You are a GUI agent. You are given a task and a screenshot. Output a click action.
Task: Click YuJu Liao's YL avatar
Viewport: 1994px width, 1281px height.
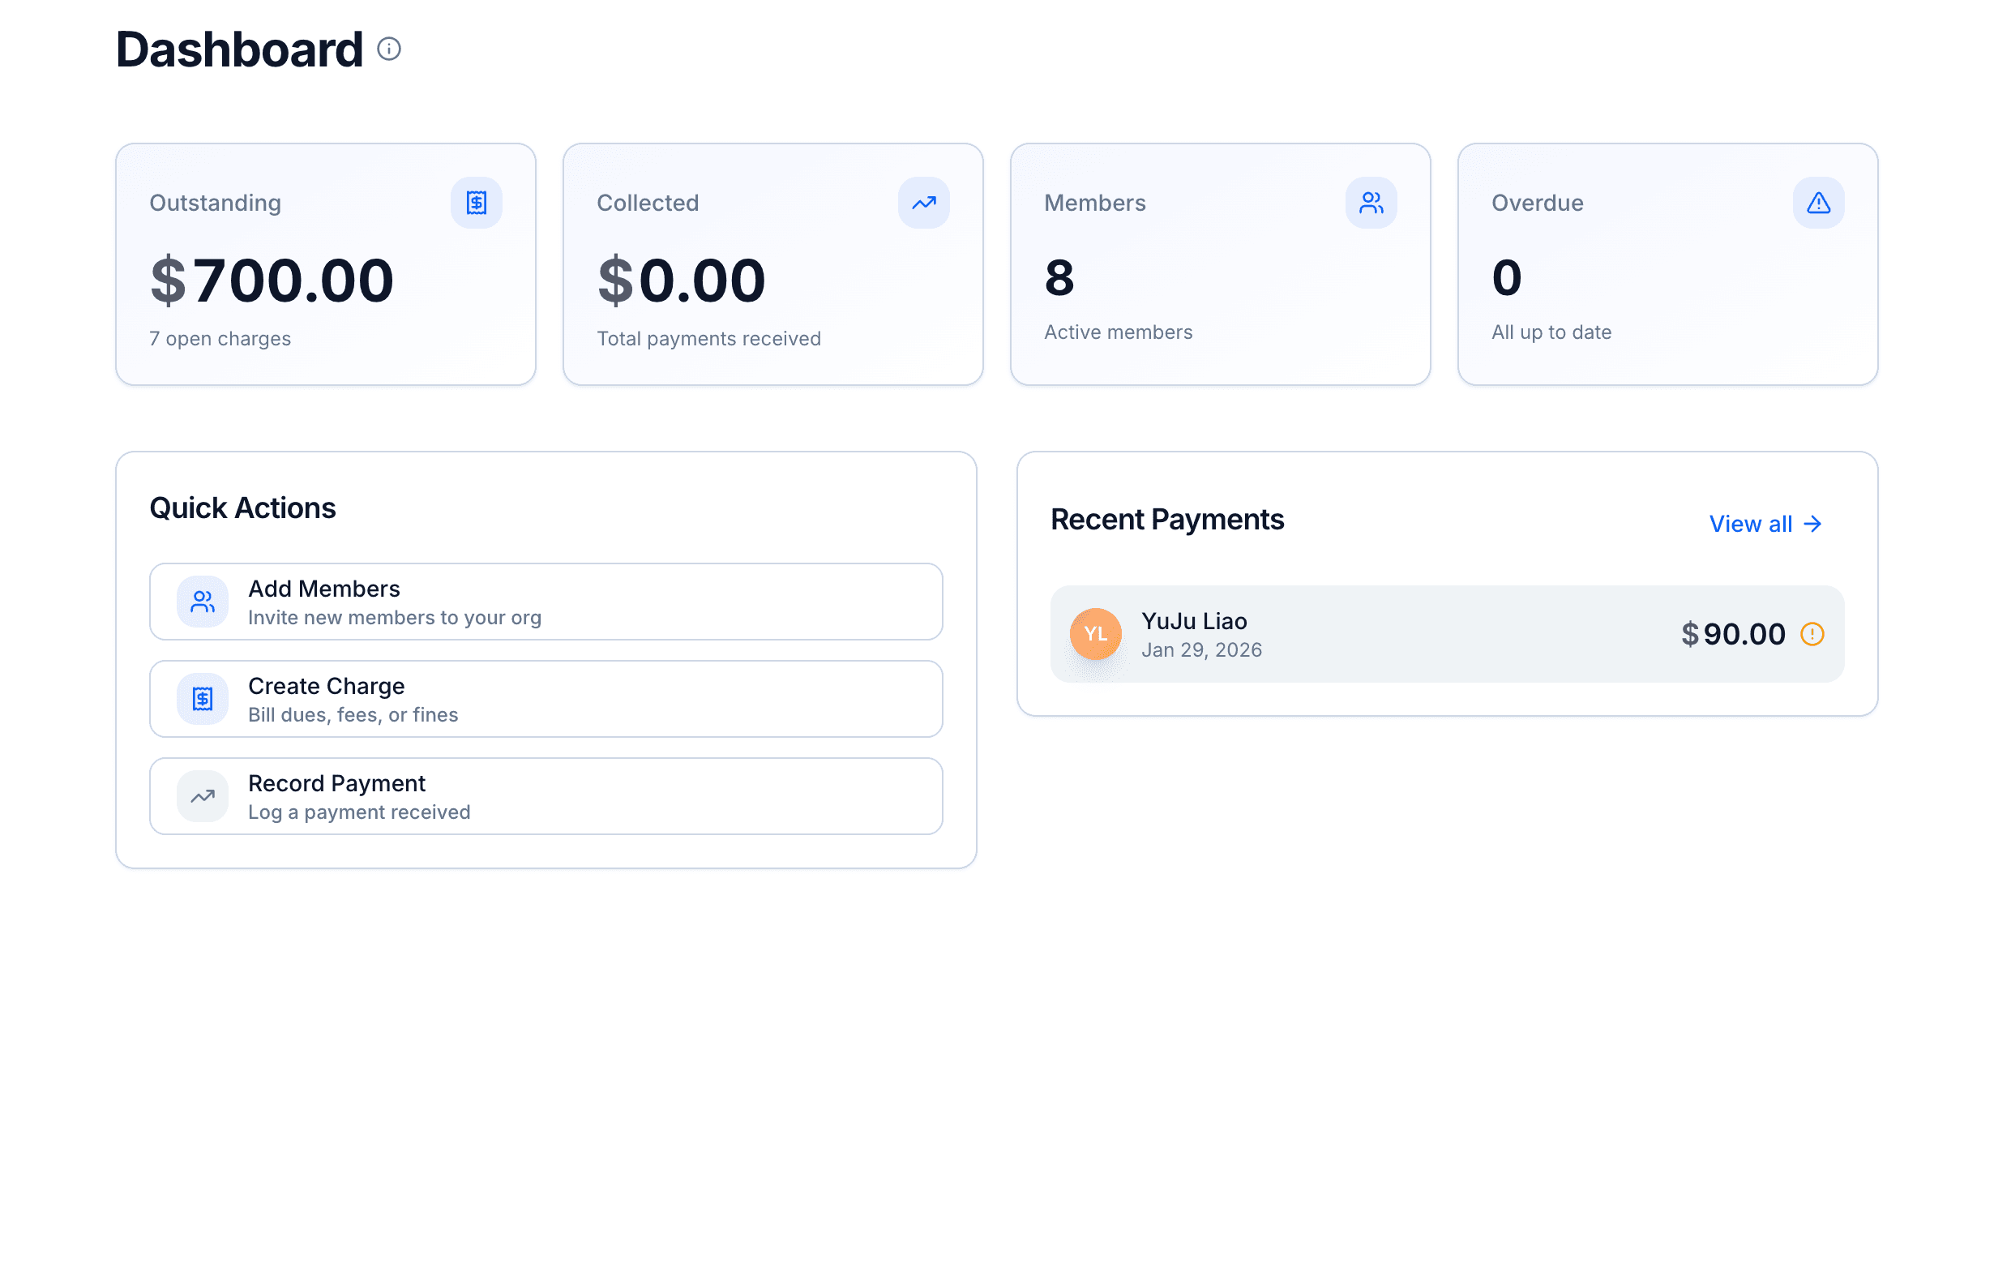point(1095,634)
